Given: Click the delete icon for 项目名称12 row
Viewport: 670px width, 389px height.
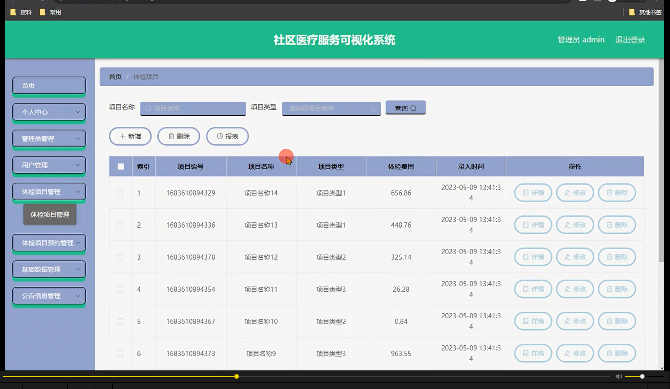Looking at the screenshot, I should point(617,257).
